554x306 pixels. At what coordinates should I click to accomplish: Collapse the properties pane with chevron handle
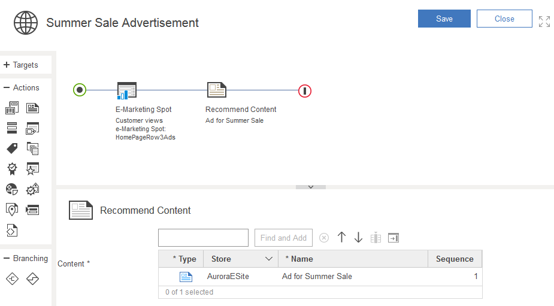[311, 187]
